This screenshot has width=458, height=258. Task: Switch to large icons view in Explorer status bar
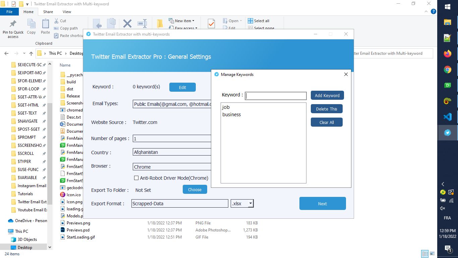(x=432, y=254)
